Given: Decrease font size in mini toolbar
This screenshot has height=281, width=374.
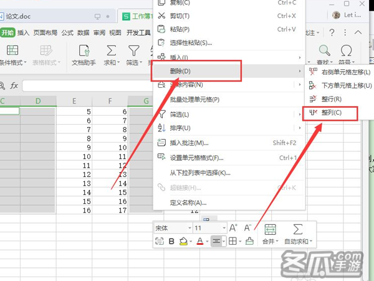Looking at the screenshot, I should tap(247, 228).
